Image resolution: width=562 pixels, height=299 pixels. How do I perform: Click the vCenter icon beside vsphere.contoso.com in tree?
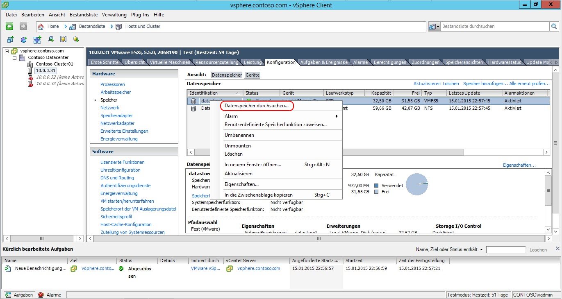14,51
